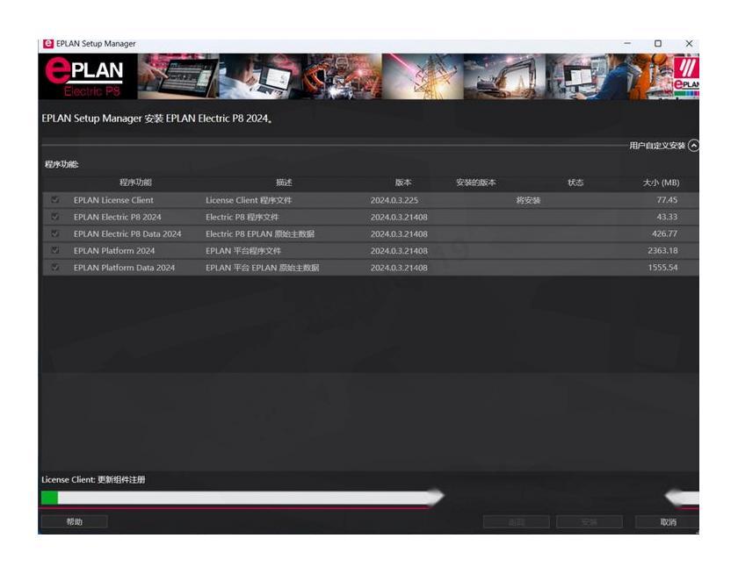Toggle the EPLAN Platform 2024 checkbox
Viewport: 738px width, 574px height.
click(55, 250)
